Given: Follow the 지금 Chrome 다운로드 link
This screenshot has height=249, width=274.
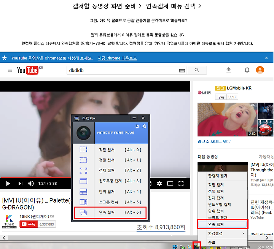Looking at the screenshot, I should [x=117, y=58].
